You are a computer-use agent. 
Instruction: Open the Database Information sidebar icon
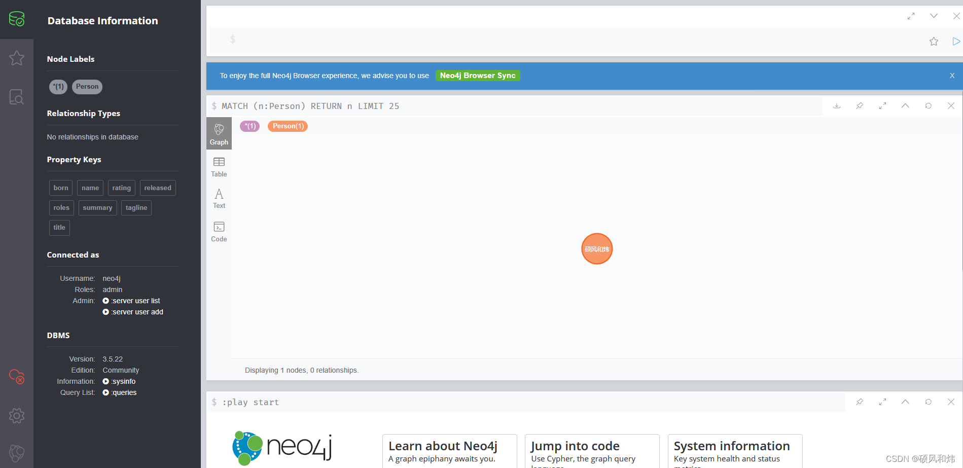pos(17,19)
